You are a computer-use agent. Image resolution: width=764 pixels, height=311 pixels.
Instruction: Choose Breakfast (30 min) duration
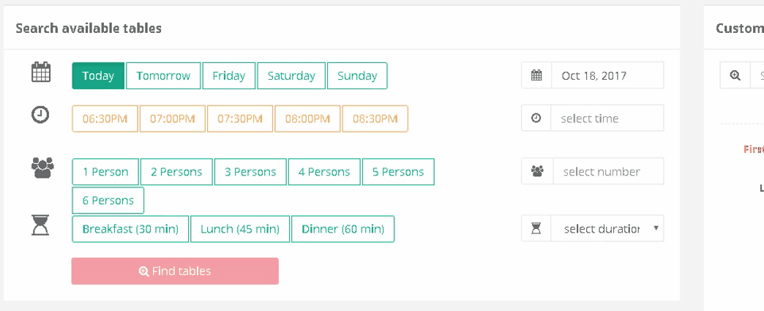tap(130, 229)
